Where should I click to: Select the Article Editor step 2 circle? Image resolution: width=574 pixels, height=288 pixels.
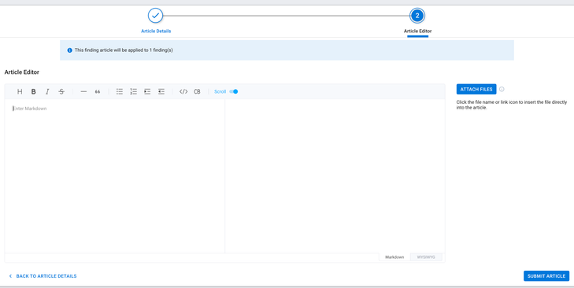point(417,16)
